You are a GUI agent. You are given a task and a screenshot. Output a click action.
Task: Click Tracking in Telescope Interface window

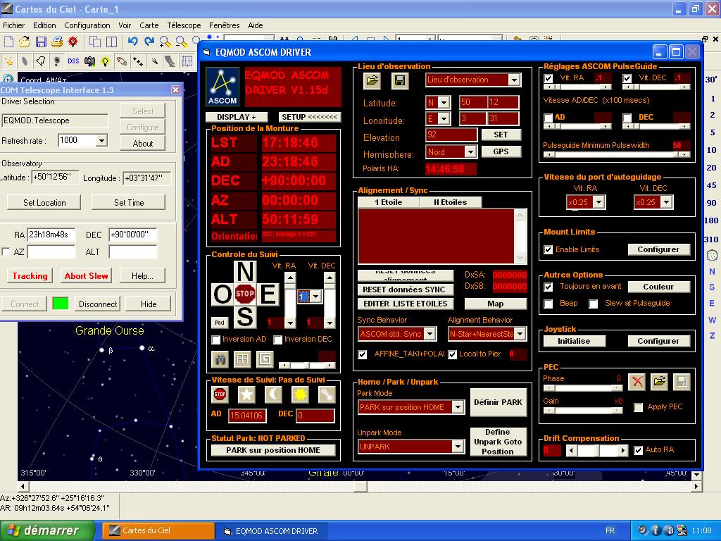pos(30,276)
